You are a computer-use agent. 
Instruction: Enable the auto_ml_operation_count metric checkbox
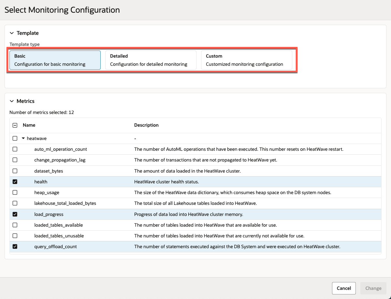coord(15,149)
